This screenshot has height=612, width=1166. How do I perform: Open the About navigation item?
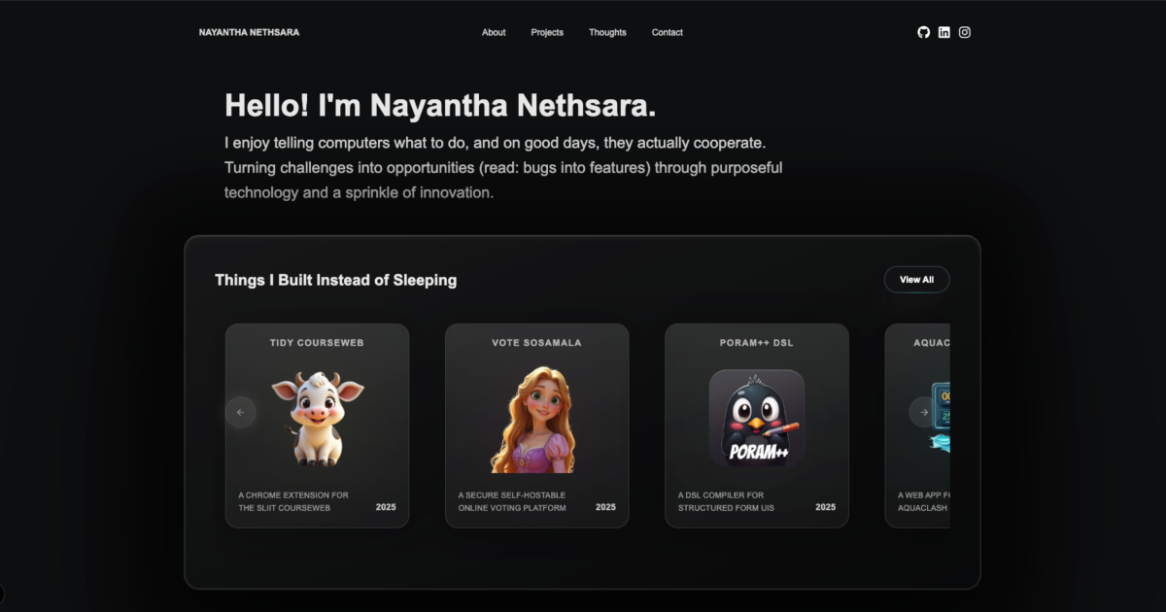pos(493,32)
